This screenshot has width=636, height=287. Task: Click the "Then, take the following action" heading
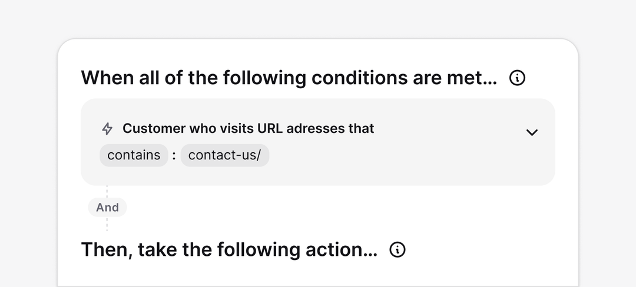[x=229, y=250]
